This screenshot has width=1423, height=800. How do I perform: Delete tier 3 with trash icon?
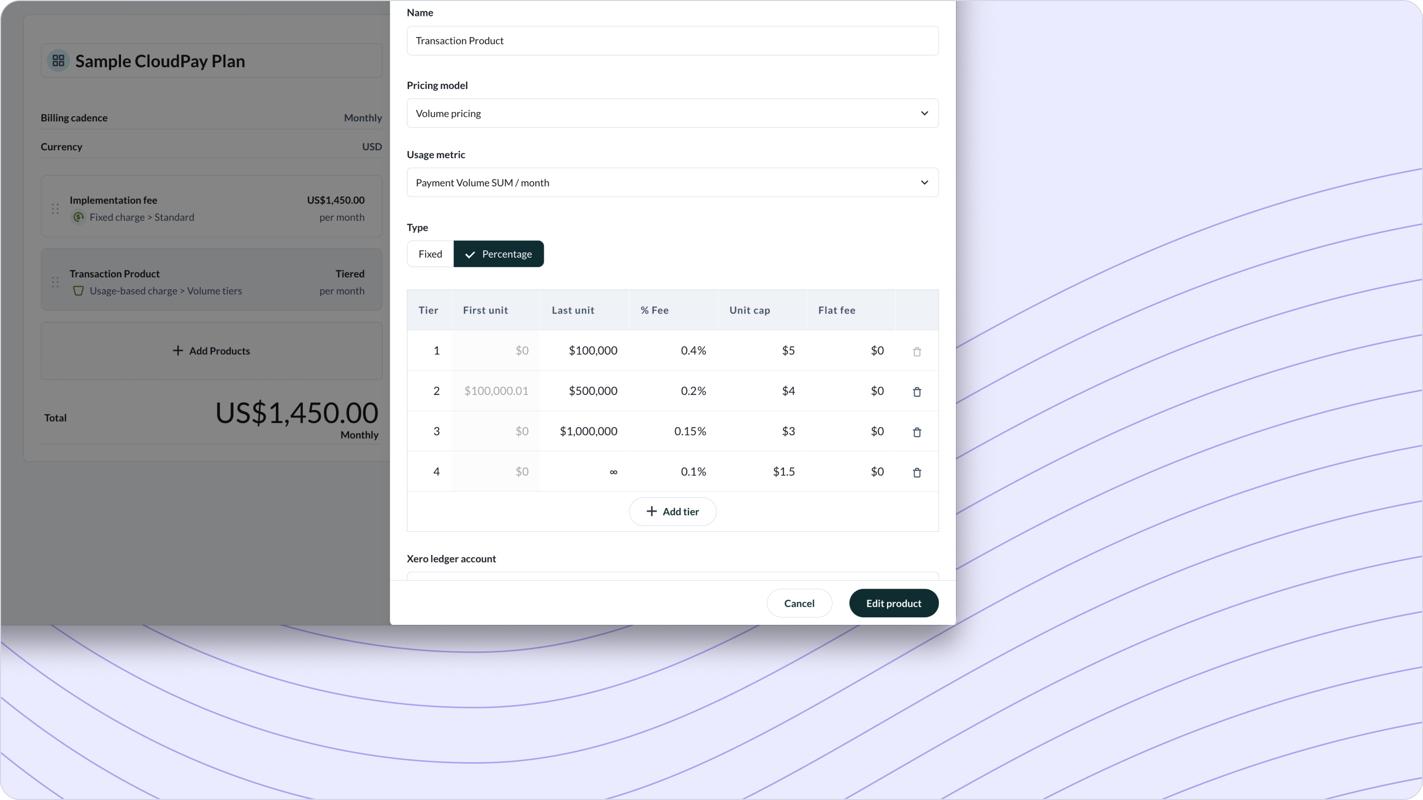pos(917,432)
